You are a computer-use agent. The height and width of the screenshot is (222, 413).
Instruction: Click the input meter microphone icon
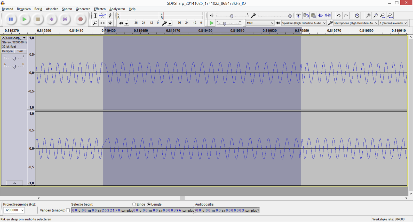164,23
